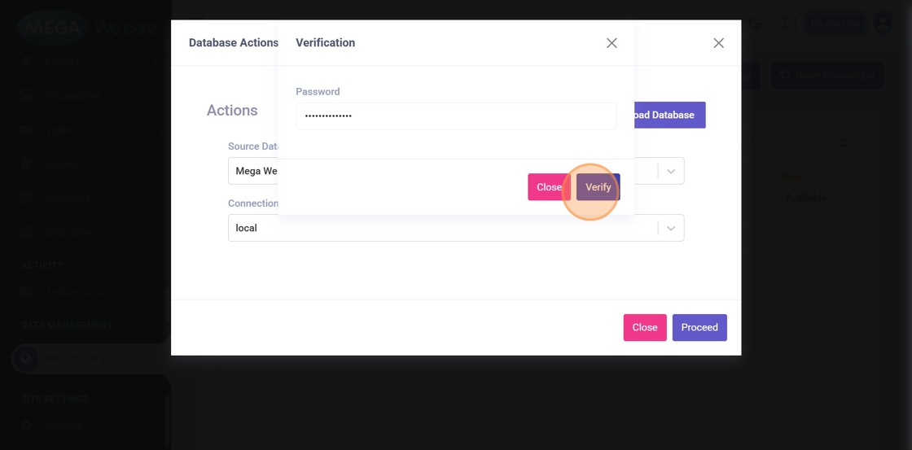
Task: Expand the Source Database dropdown chevron
Action: pos(671,171)
